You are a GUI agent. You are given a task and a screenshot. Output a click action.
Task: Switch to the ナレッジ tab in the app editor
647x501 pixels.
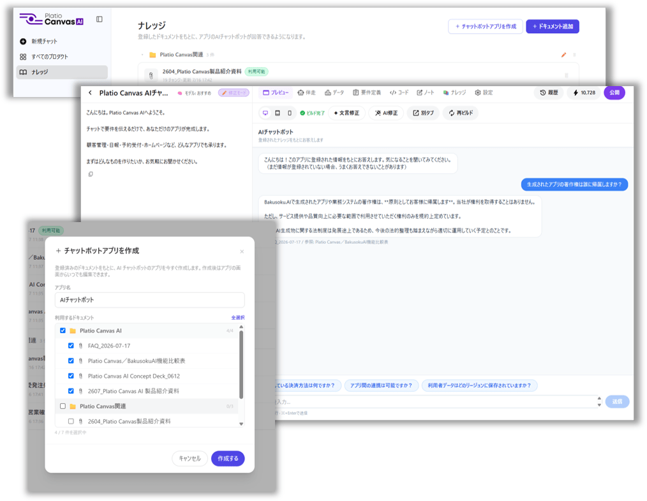click(454, 93)
